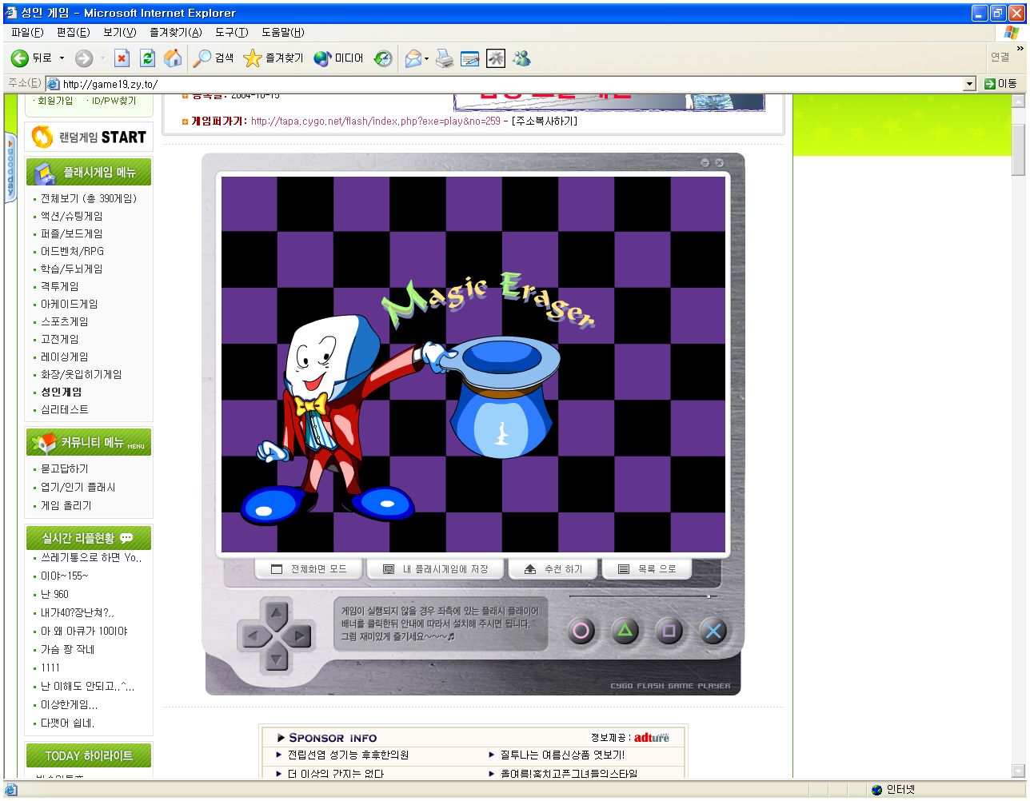Click the green triangle player button
Image resolution: width=1030 pixels, height=801 pixels.
click(x=625, y=631)
